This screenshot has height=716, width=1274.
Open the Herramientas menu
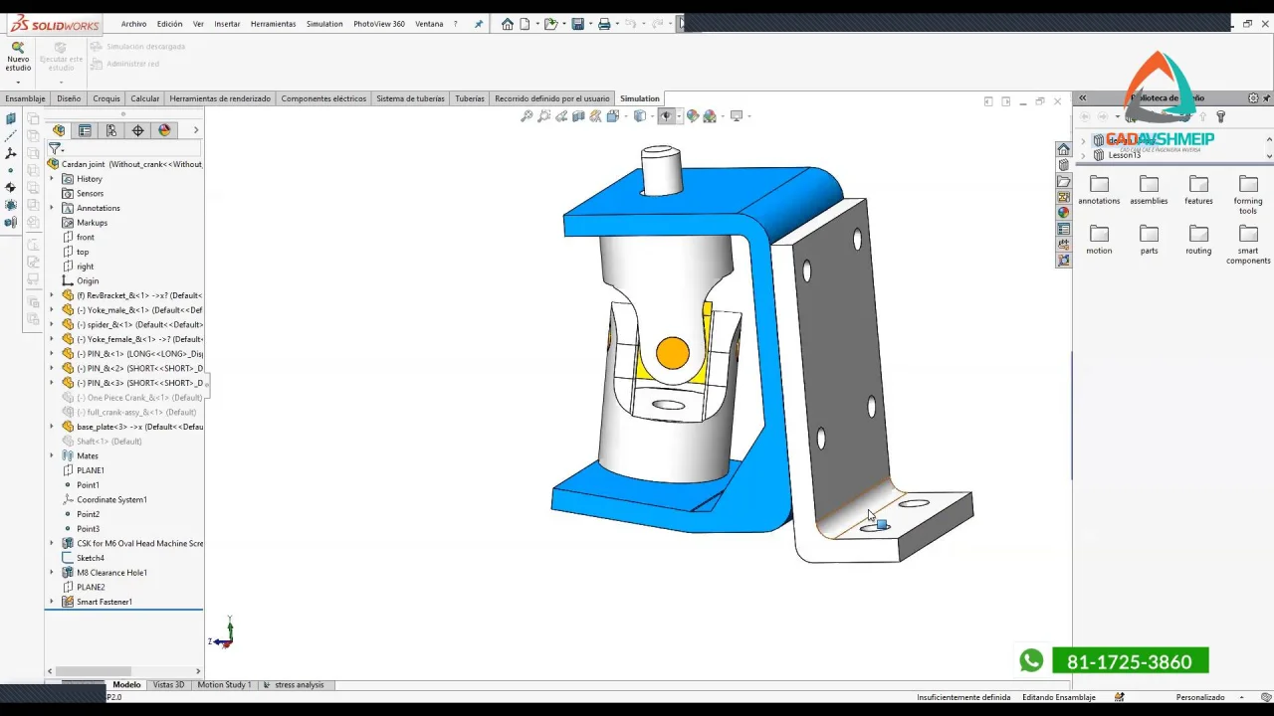click(x=273, y=24)
